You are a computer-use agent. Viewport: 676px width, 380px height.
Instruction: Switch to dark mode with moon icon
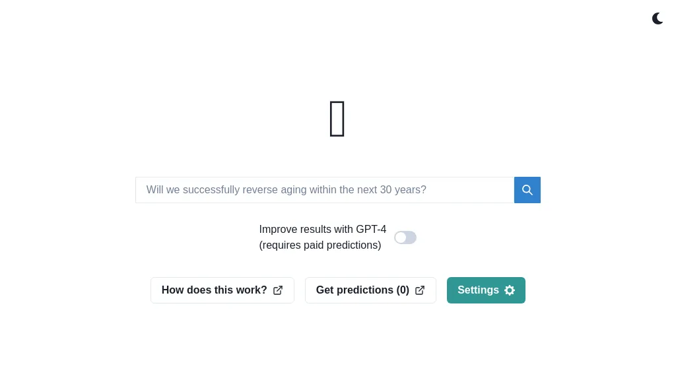pos(658,18)
